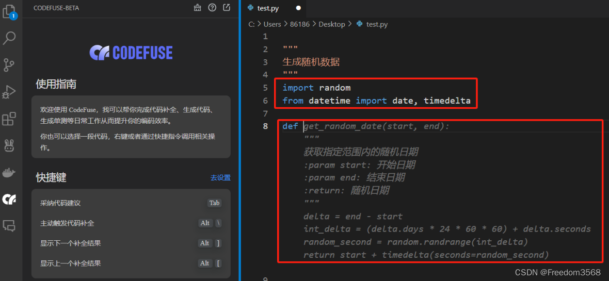
Task: Click the Tab key badge for 采纳代码建议
Action: [x=214, y=203]
